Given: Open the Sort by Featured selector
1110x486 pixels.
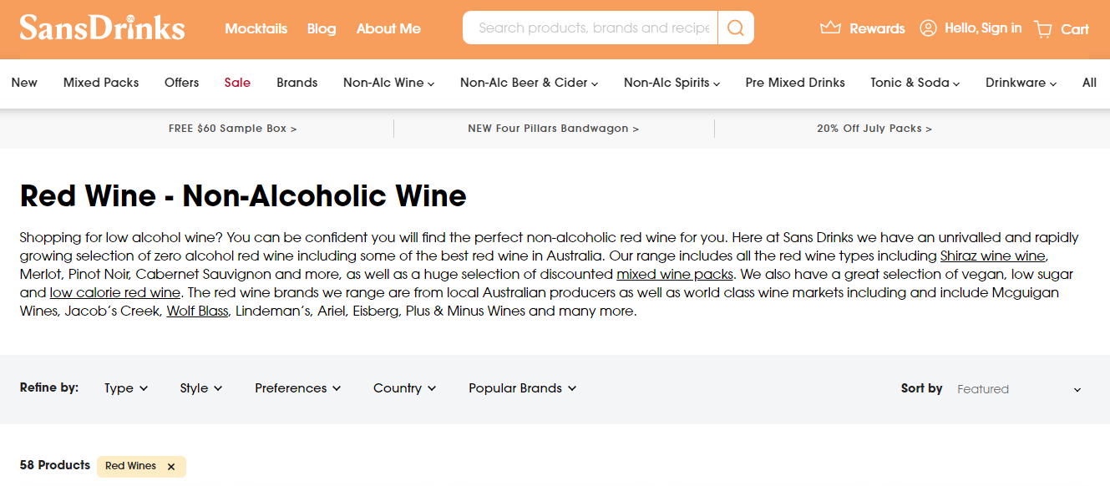Looking at the screenshot, I should click(x=1019, y=388).
